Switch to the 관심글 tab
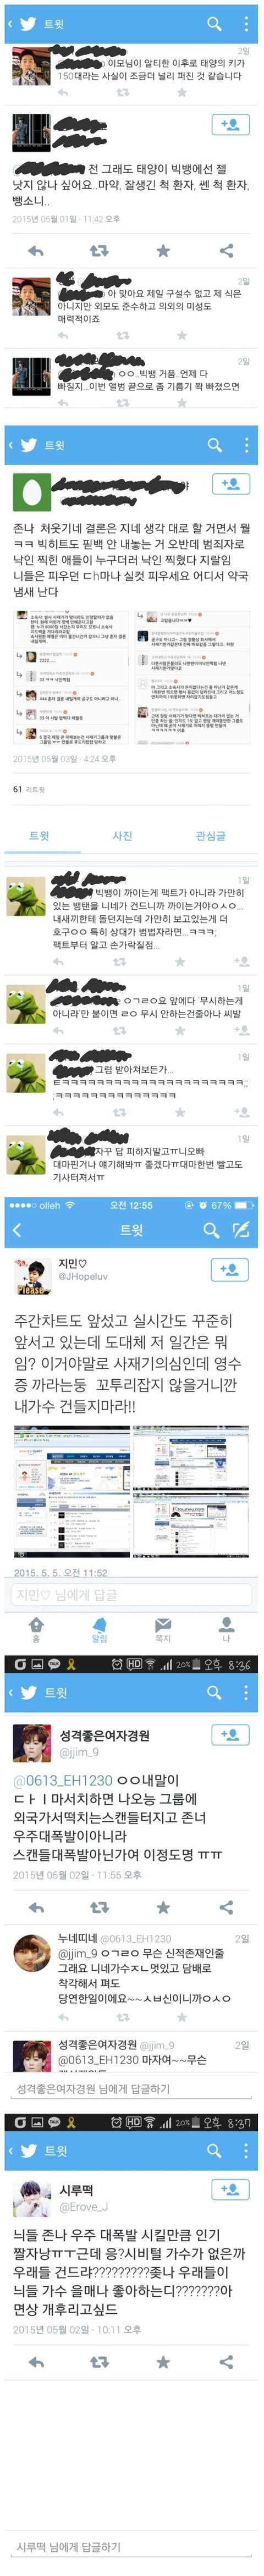264x2576 pixels. pos(210,836)
